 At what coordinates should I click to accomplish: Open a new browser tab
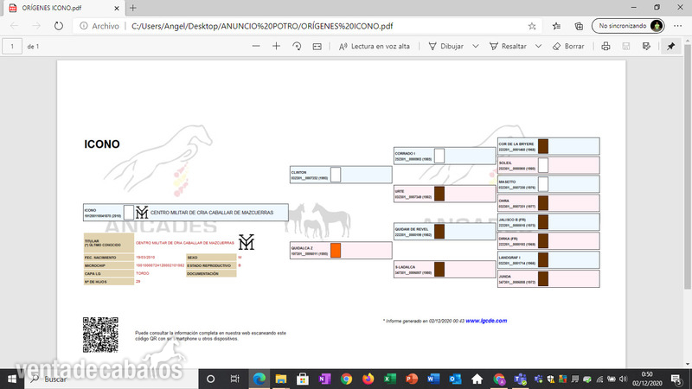coord(133,8)
